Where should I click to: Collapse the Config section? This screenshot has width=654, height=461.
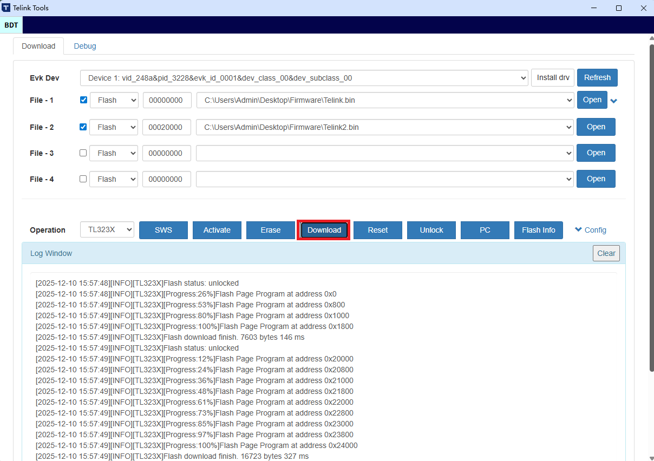coord(590,230)
